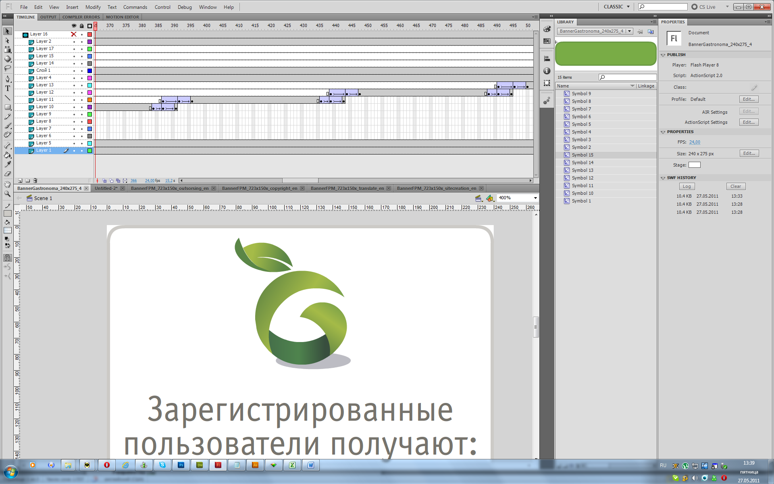Open library document selector dropdown
Image resolution: width=774 pixels, height=484 pixels.
[x=629, y=31]
